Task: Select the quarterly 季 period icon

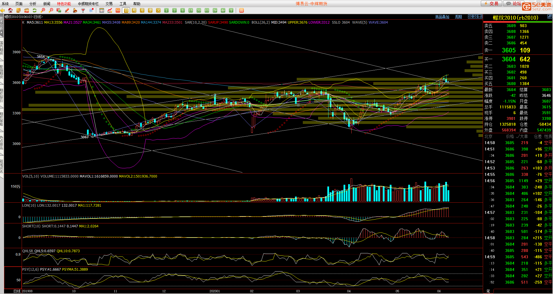Action: (x=150, y=10)
